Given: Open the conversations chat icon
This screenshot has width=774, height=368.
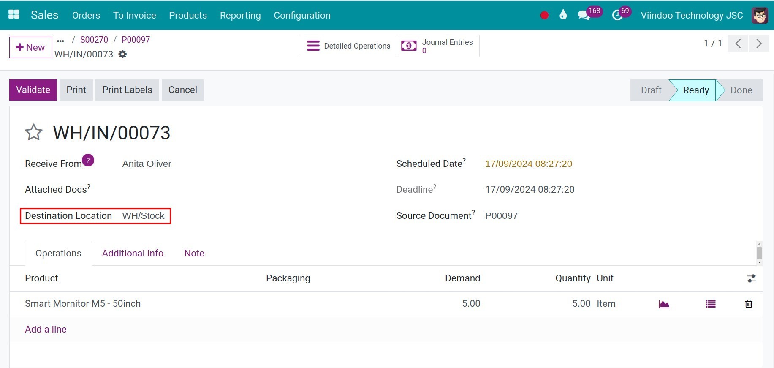Looking at the screenshot, I should pos(584,16).
